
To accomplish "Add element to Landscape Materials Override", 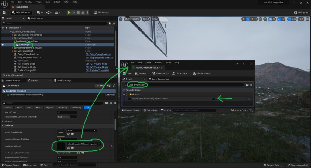I will 78,153.
